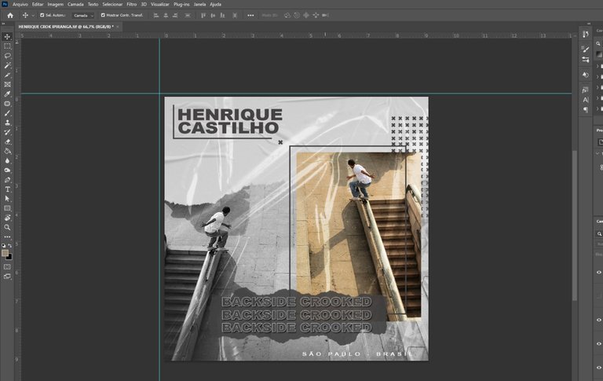Open Move tool preset picker arrow
This screenshot has height=381, width=603.
click(x=33, y=16)
